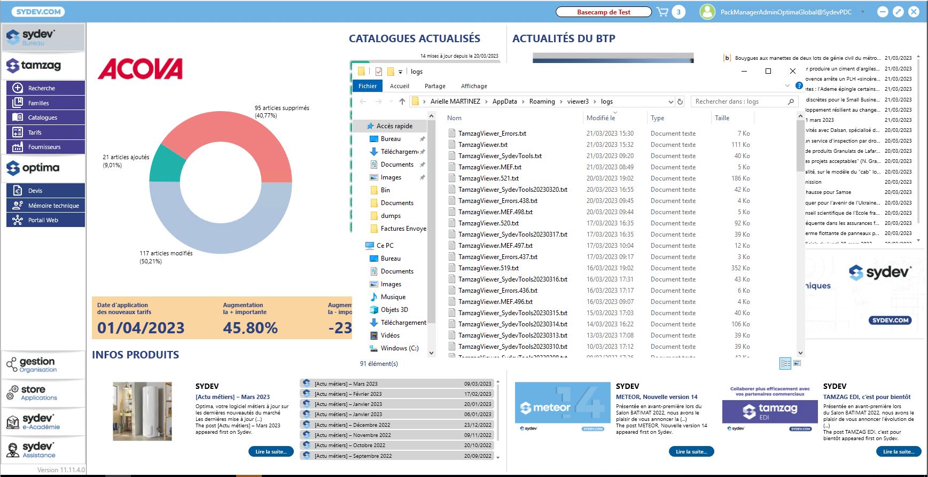Open the Sydev Bureau module
Image resolution: width=928 pixels, height=477 pixels.
coord(43,37)
